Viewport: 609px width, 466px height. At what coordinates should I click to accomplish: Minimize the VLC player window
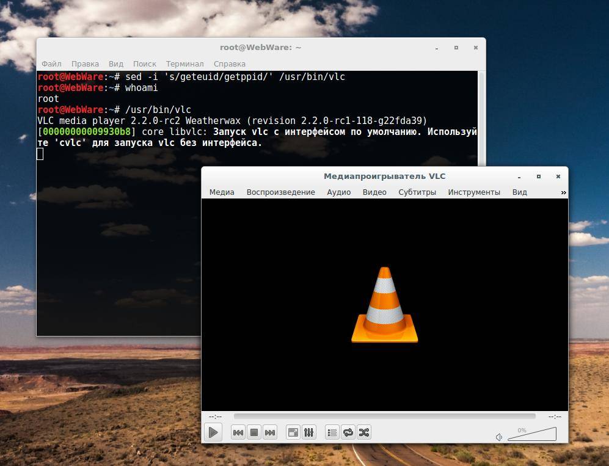coord(519,177)
